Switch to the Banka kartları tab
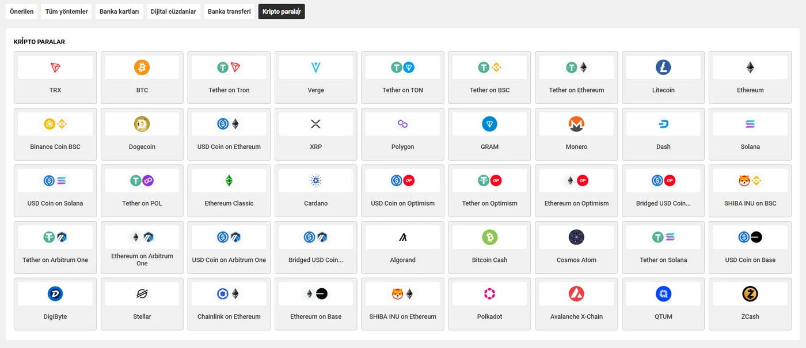The height and width of the screenshot is (348, 806). [x=119, y=11]
